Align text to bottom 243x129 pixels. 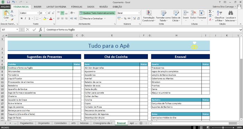point(66,13)
